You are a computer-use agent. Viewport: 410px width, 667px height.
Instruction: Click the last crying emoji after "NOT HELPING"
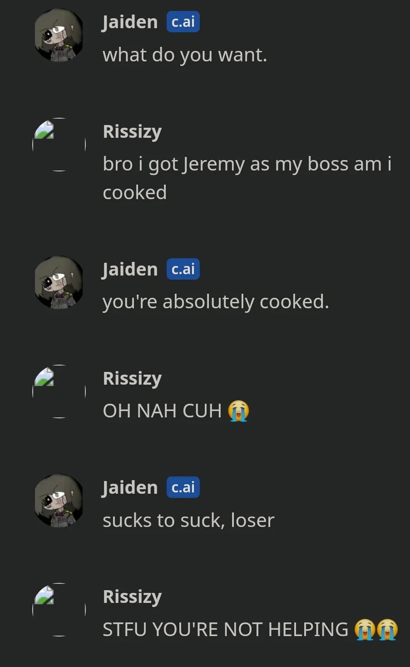387,629
